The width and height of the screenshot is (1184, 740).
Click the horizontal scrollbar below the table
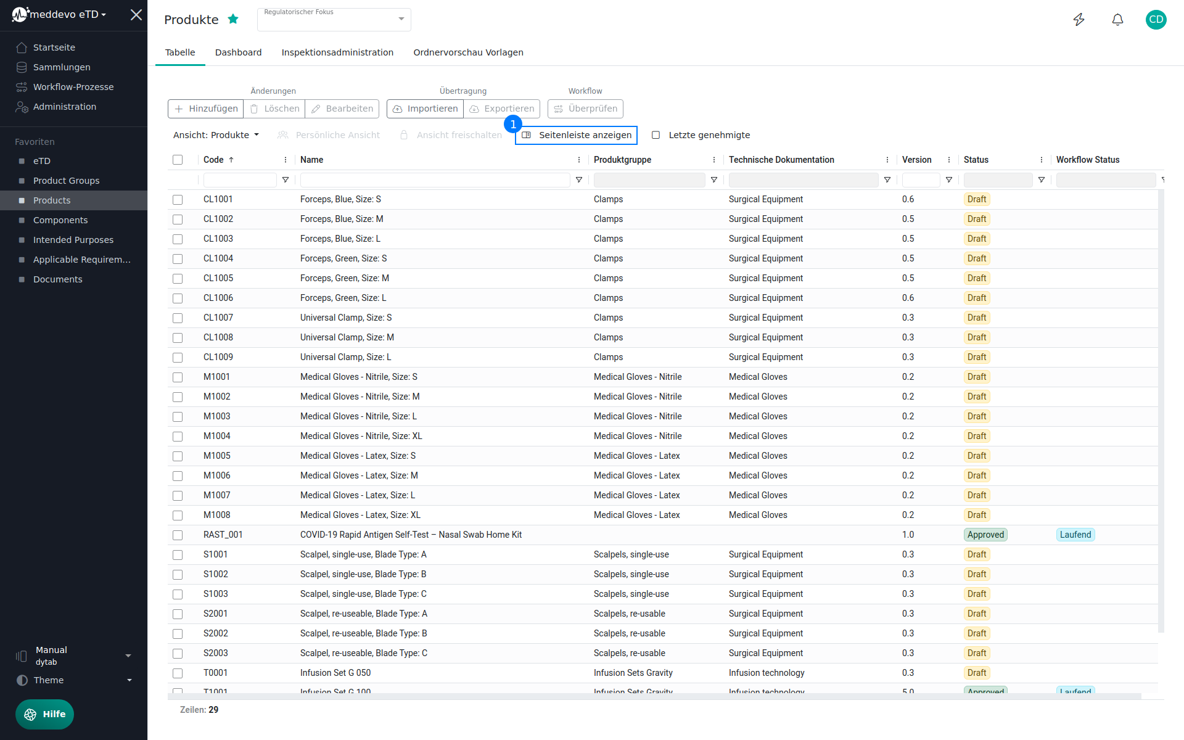pyautogui.click(x=654, y=696)
